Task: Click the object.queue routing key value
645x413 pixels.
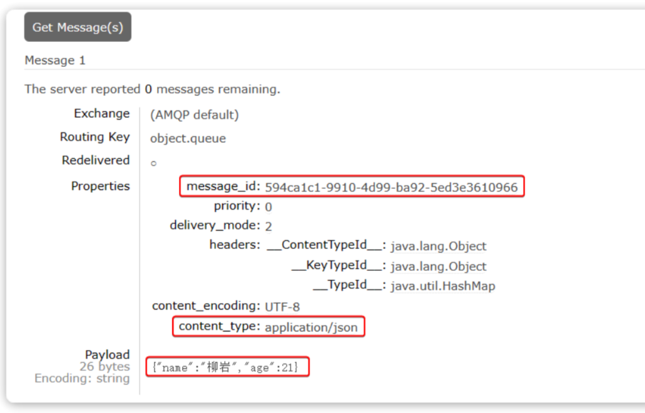Action: (188, 138)
